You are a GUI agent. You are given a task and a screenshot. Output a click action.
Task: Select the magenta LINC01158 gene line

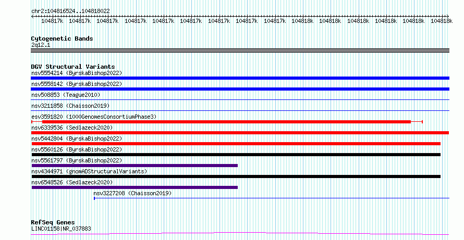click(x=240, y=234)
